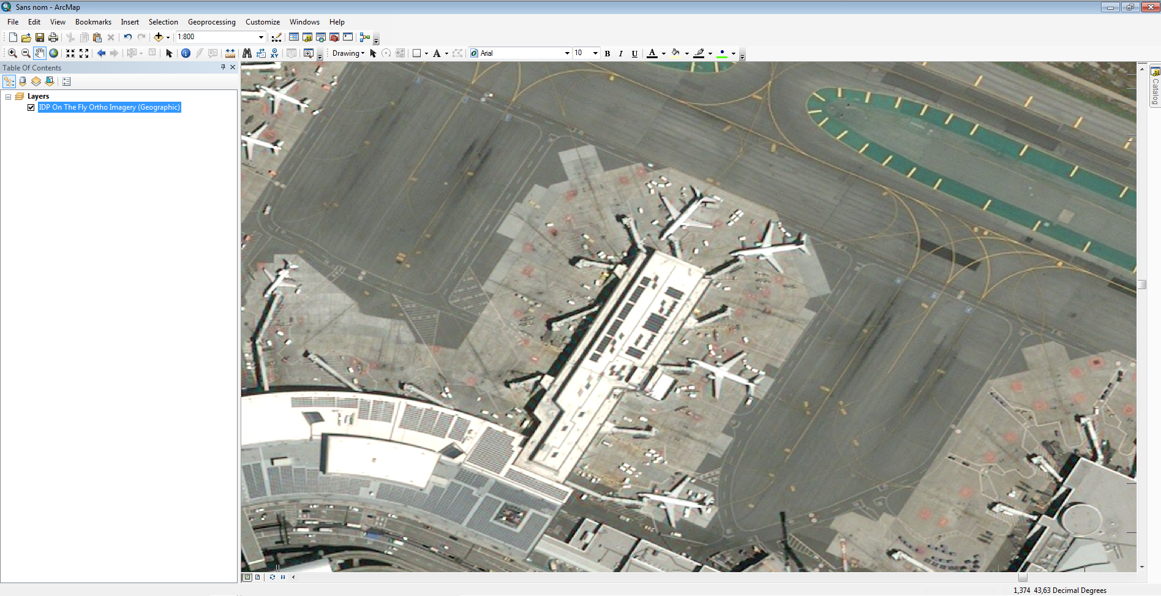Open the File menu
The height and width of the screenshot is (596, 1161).
[13, 22]
